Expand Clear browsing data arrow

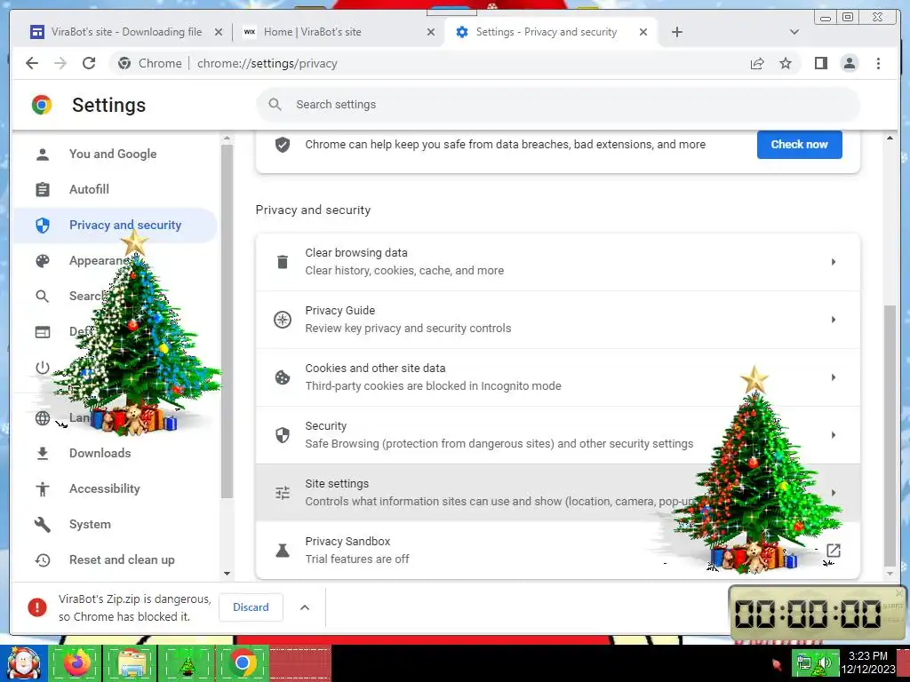(x=834, y=262)
